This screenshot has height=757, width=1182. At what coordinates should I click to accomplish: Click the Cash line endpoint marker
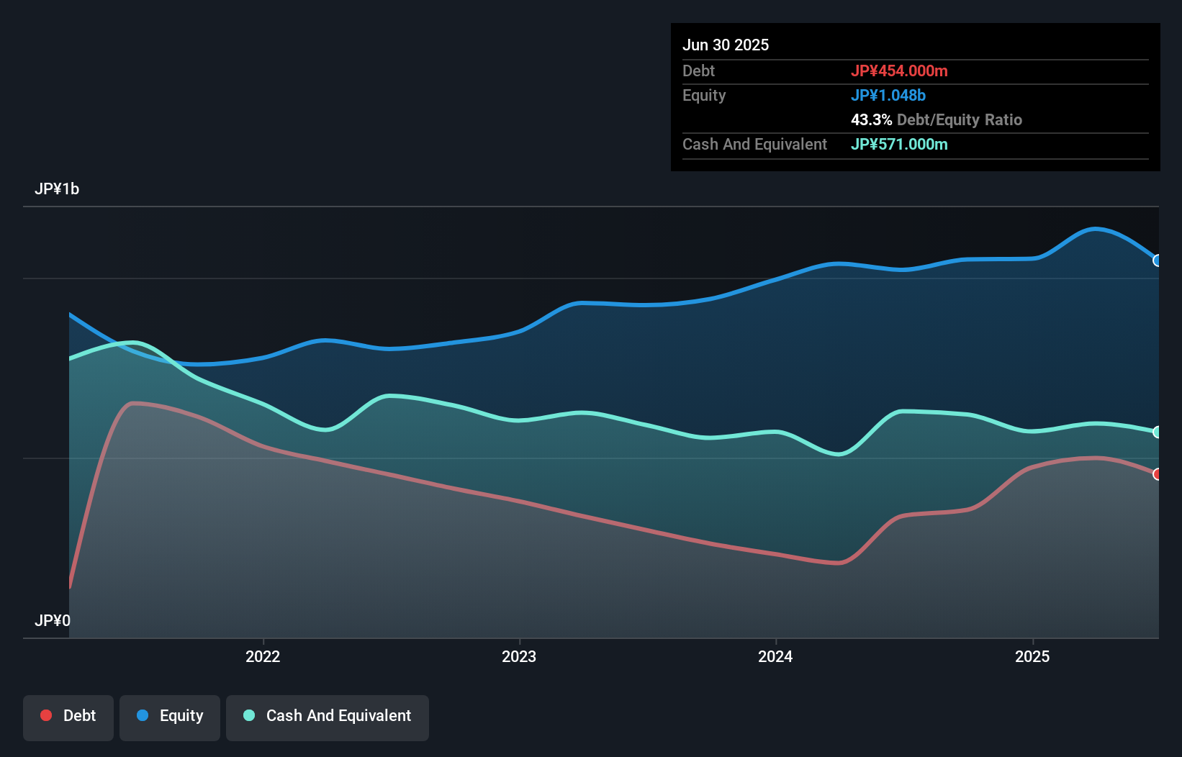[x=1158, y=432]
